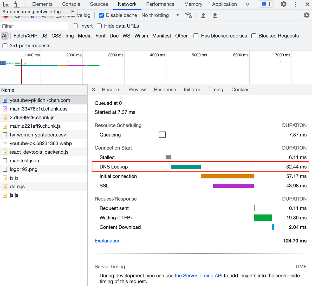Expand the hidden DevTools tabs chevron

tap(247, 4)
